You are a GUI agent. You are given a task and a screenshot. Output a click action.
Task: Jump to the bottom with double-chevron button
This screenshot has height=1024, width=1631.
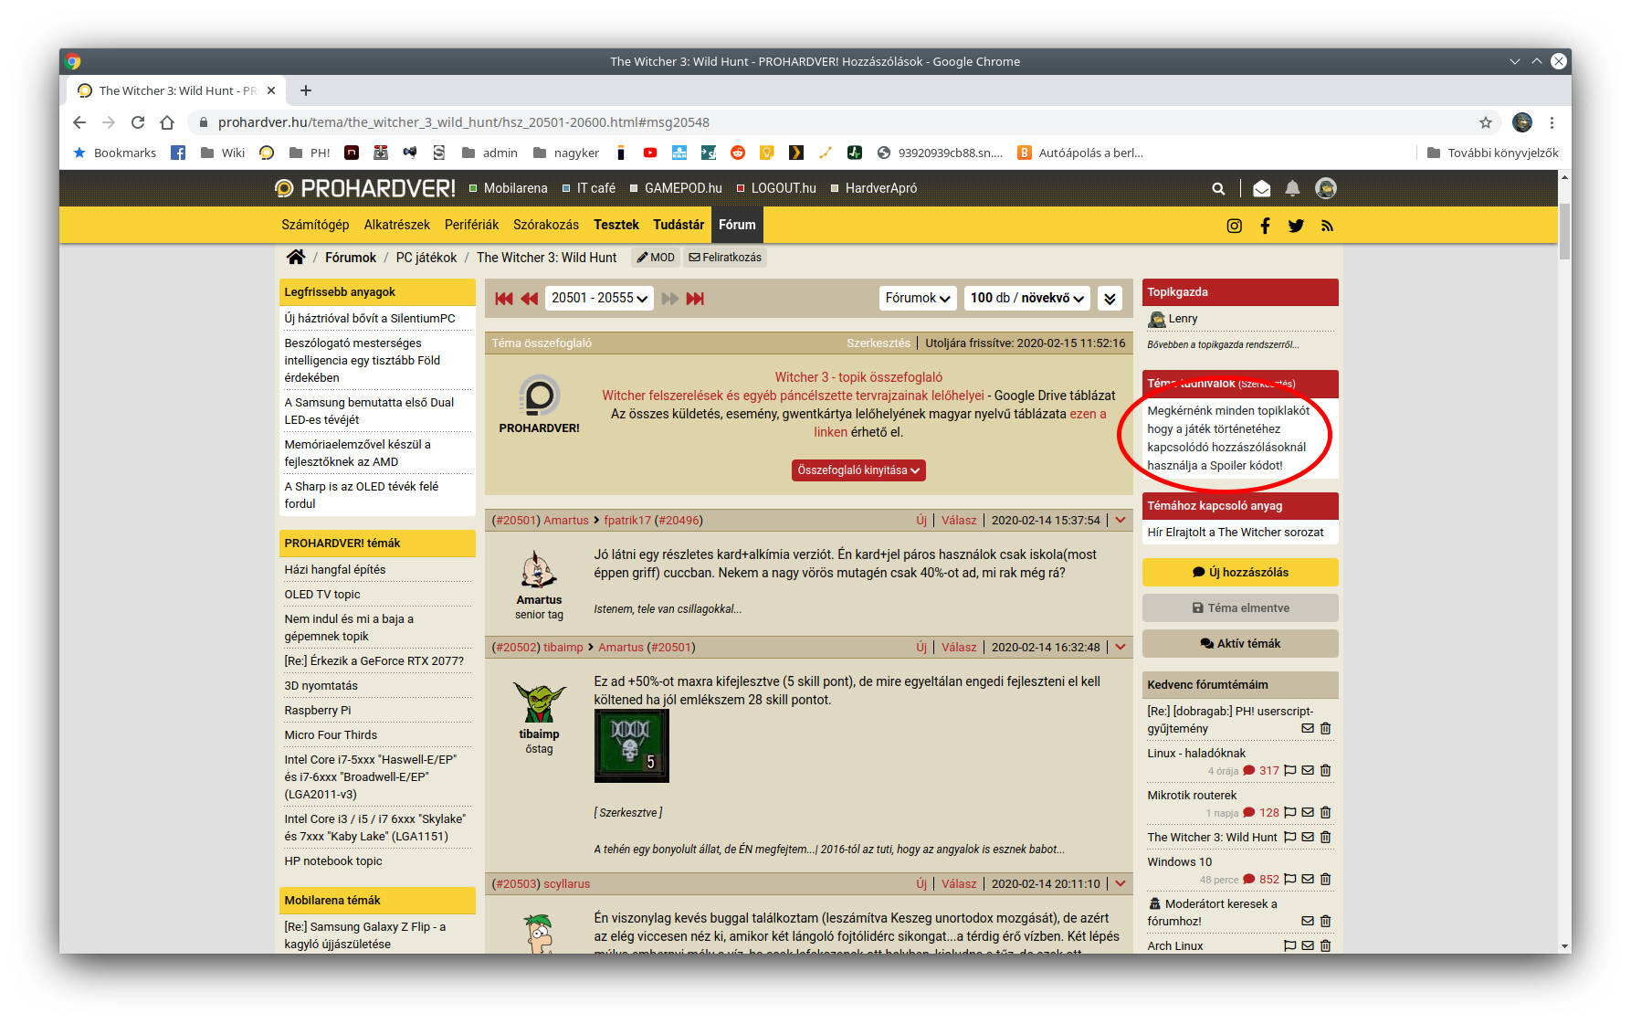(x=1110, y=299)
